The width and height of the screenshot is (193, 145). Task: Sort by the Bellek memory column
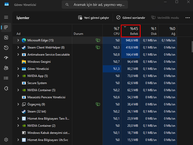[131, 31]
